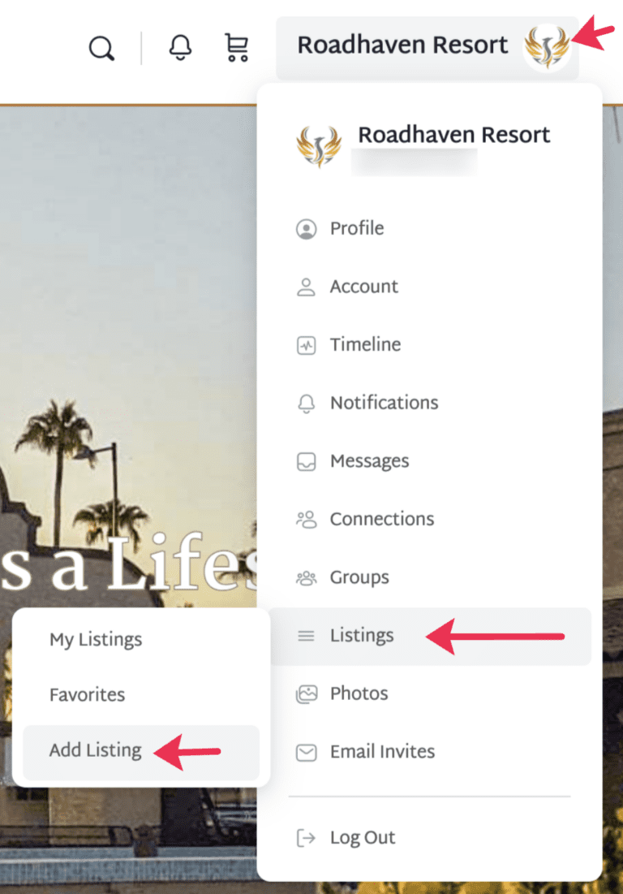Click the Email Invites envelope icon
The image size is (623, 894).
tap(306, 753)
